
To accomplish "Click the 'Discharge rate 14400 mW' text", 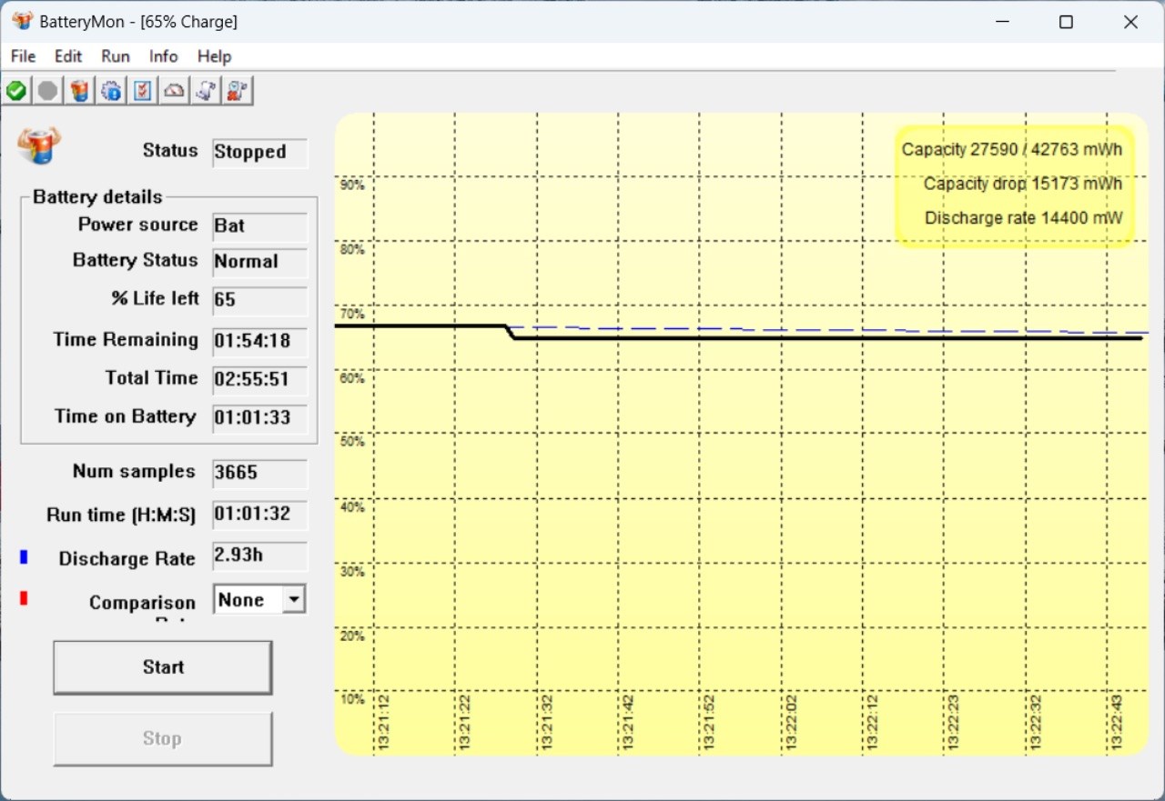I will point(1024,218).
